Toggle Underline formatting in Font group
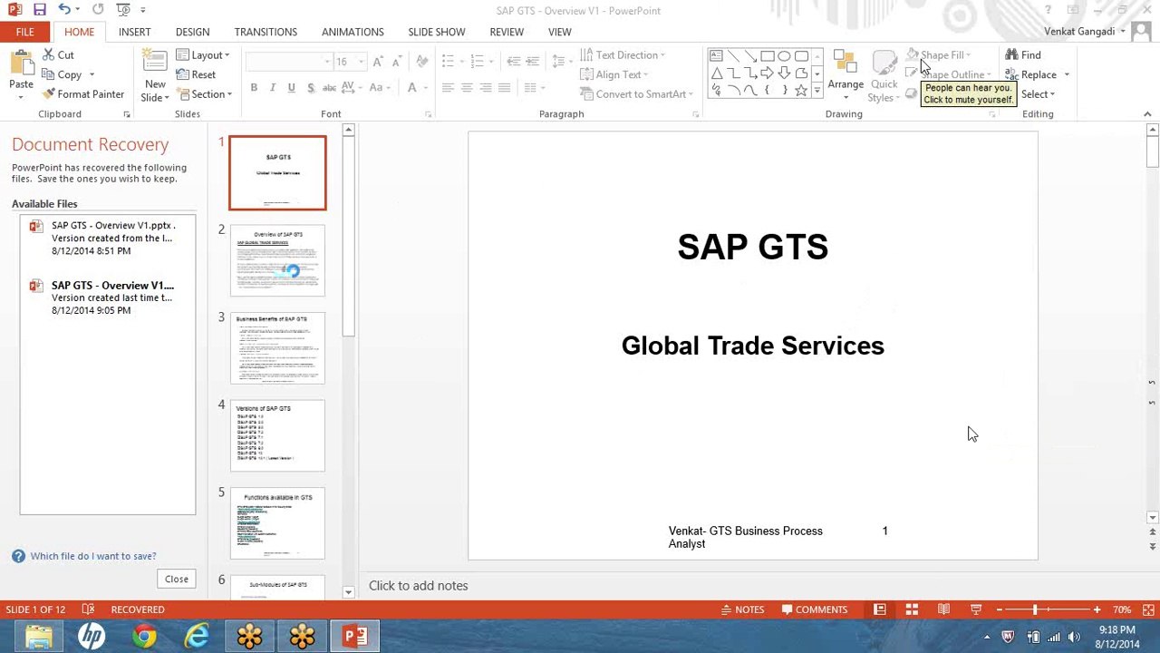 coord(291,88)
